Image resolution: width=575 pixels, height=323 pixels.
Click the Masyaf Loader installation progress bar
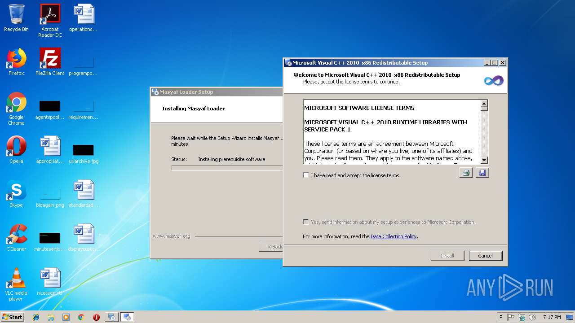[227, 168]
